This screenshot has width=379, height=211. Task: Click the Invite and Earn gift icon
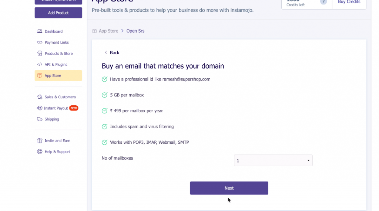coord(40,141)
